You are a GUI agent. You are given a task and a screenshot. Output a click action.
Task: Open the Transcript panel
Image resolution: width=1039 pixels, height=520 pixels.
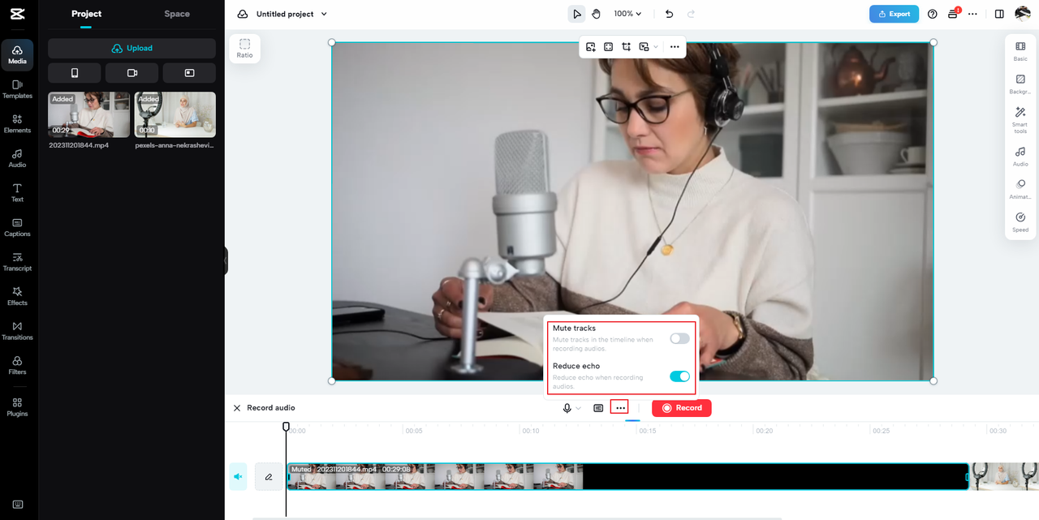click(17, 261)
